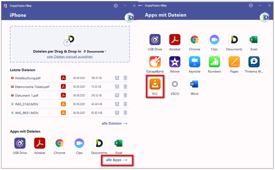Screen dimensions: 275x170
Task: Open iMovie app icon
Action: [175, 62]
